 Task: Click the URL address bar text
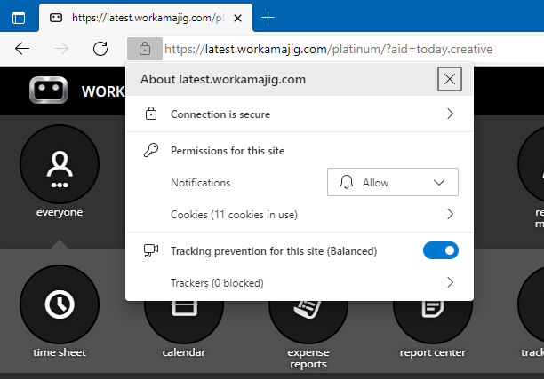click(329, 49)
